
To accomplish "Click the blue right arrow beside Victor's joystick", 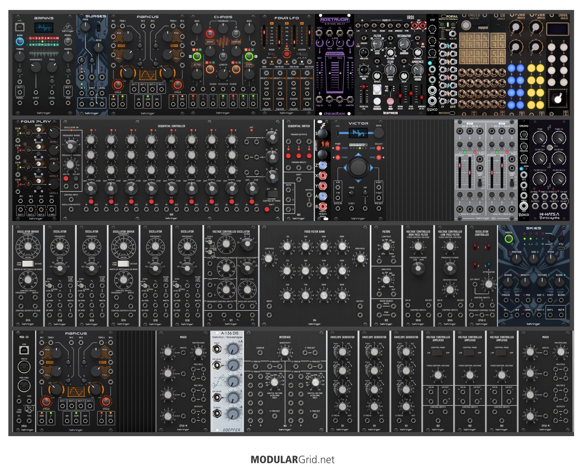I will pyautogui.click(x=372, y=168).
